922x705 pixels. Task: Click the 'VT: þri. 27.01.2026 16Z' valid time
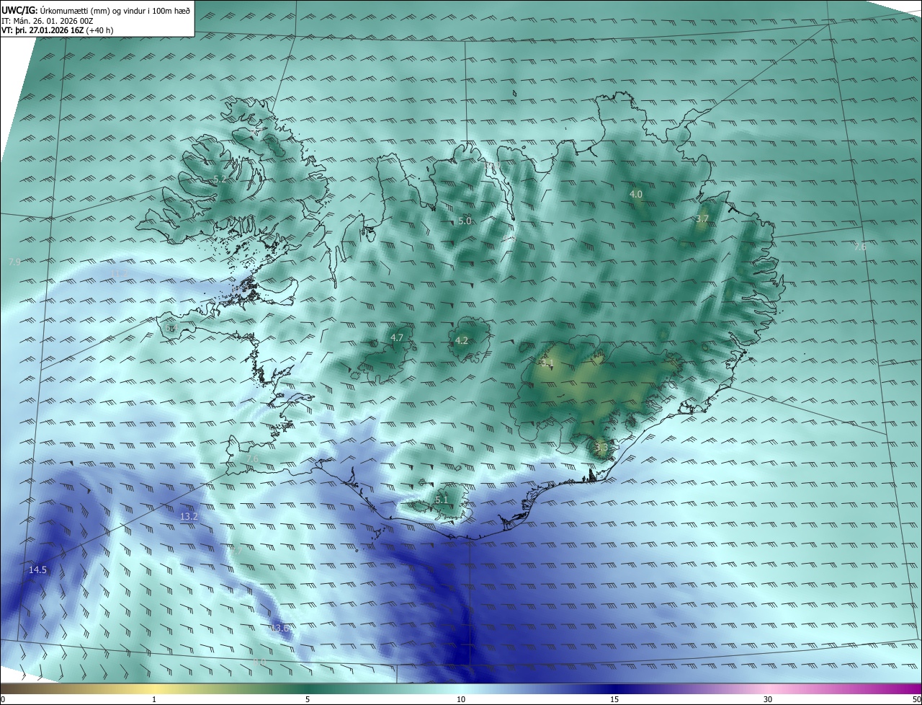point(42,30)
